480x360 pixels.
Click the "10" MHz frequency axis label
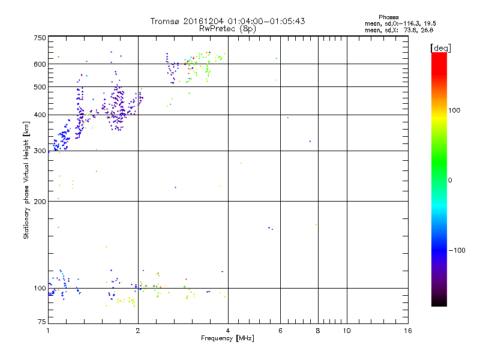[347, 331]
